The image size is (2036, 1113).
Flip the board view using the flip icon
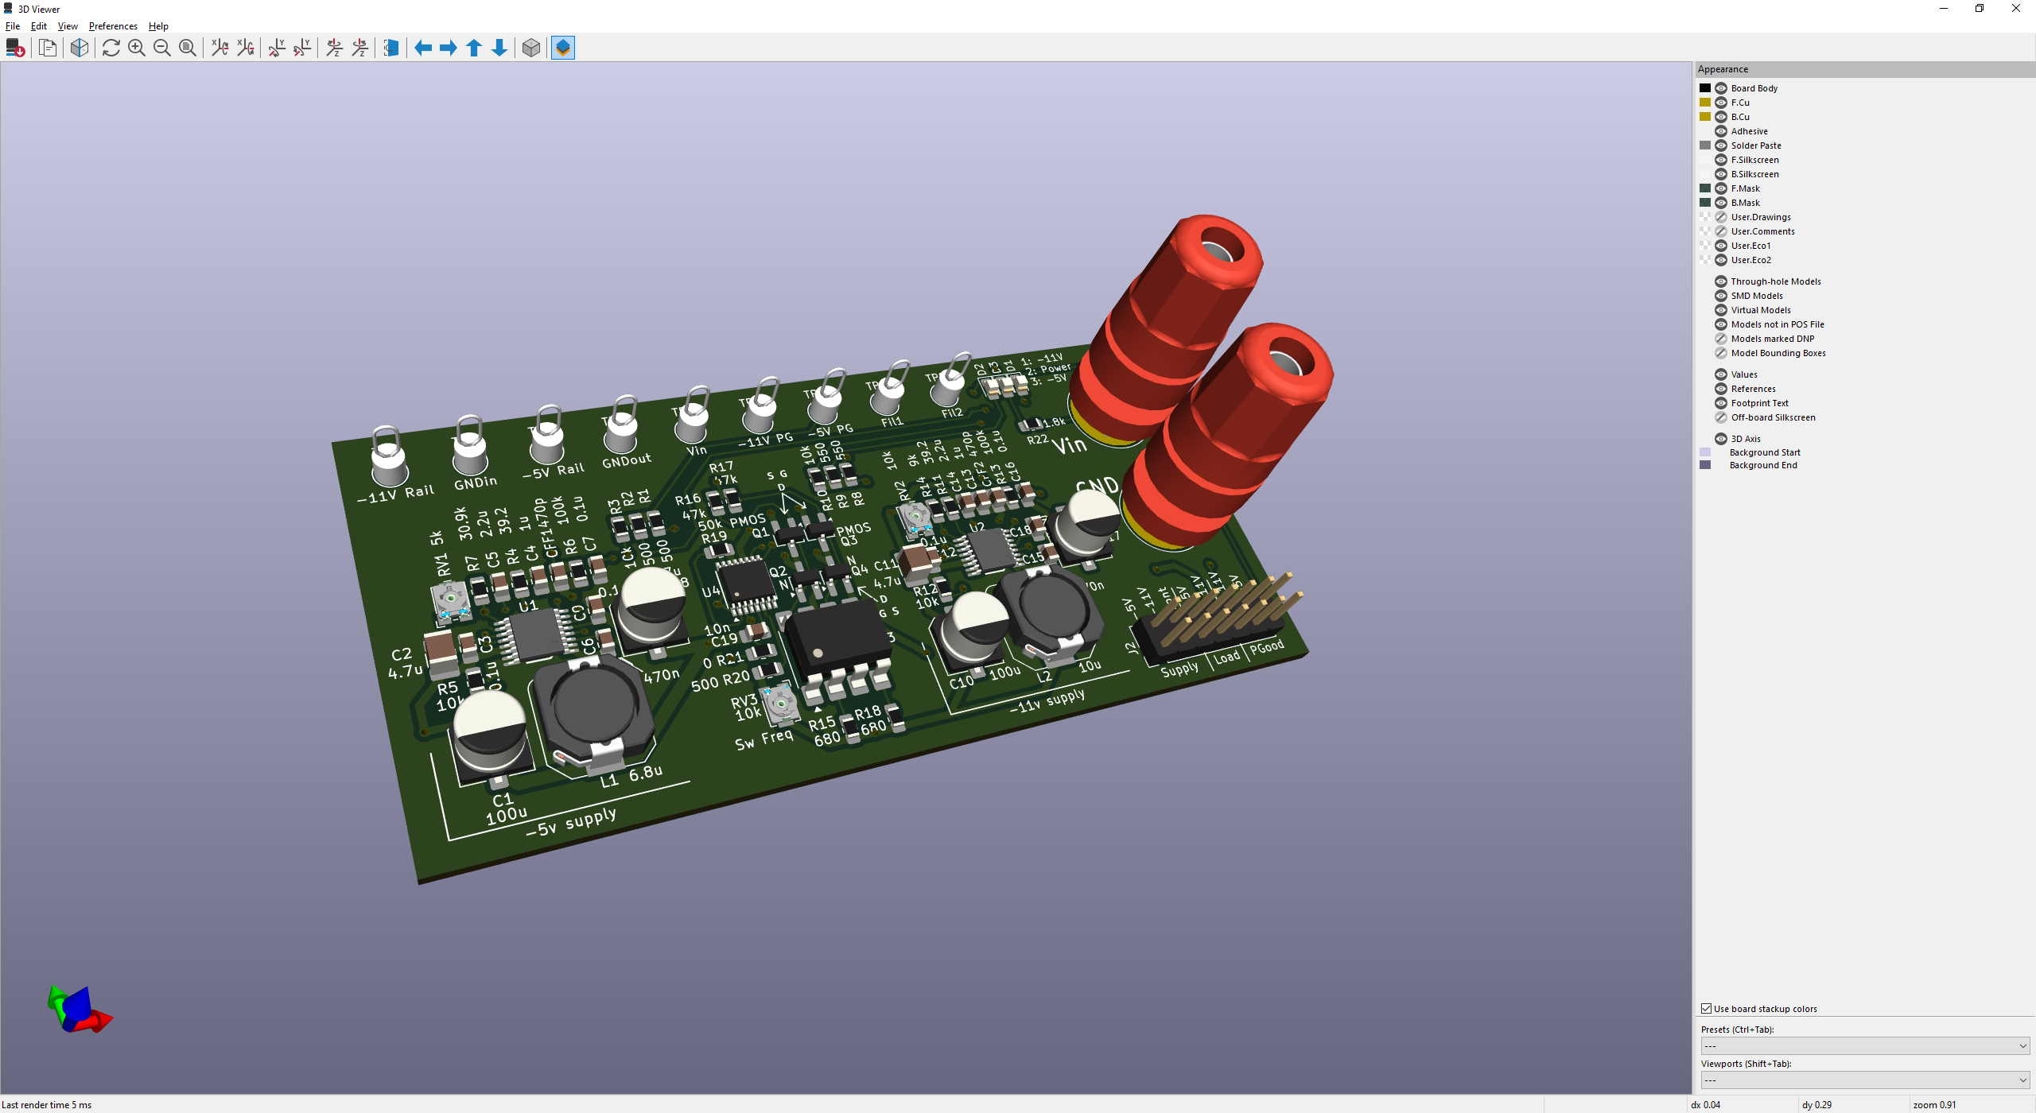point(390,48)
